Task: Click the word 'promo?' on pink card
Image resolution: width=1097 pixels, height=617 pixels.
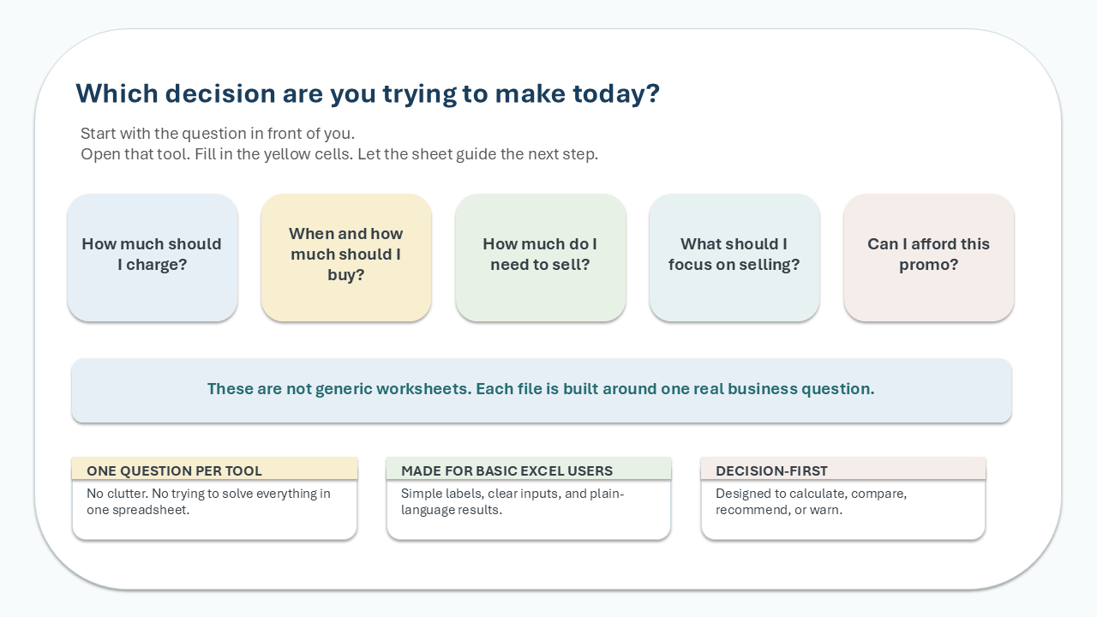Action: (928, 265)
